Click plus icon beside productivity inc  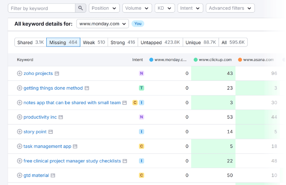[x=20, y=117]
